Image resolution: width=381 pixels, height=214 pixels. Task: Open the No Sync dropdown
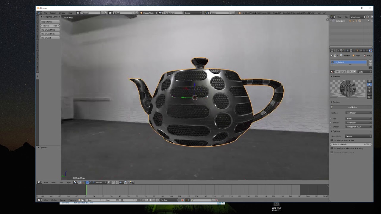click(169, 200)
